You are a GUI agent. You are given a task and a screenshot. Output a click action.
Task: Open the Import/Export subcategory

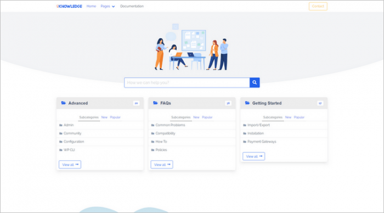[258, 125]
